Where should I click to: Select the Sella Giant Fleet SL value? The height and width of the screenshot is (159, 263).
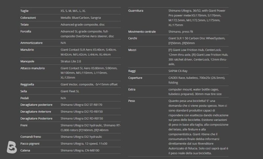[x=70, y=91]
